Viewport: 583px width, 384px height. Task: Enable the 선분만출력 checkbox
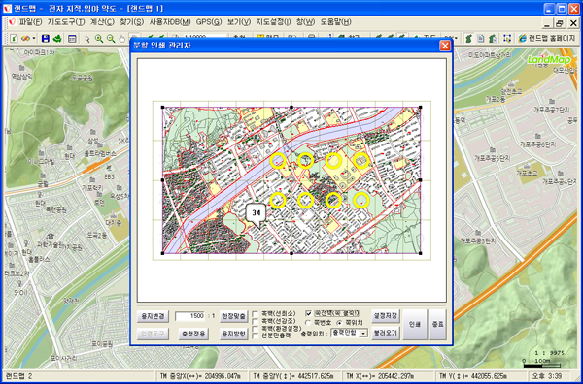tap(255, 336)
